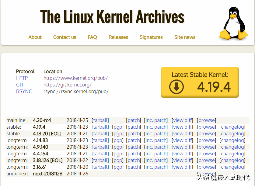Open view diff for longterm 4.4.164
Screen dimensions: 255x186
click(x=182, y=154)
